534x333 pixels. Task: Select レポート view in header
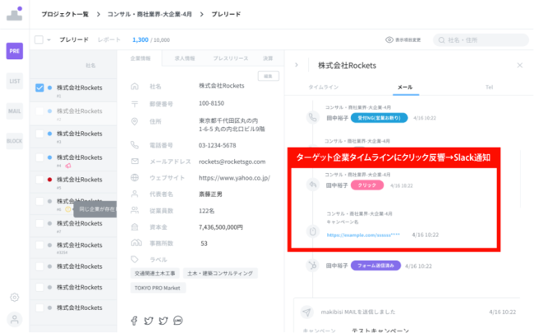(x=109, y=40)
